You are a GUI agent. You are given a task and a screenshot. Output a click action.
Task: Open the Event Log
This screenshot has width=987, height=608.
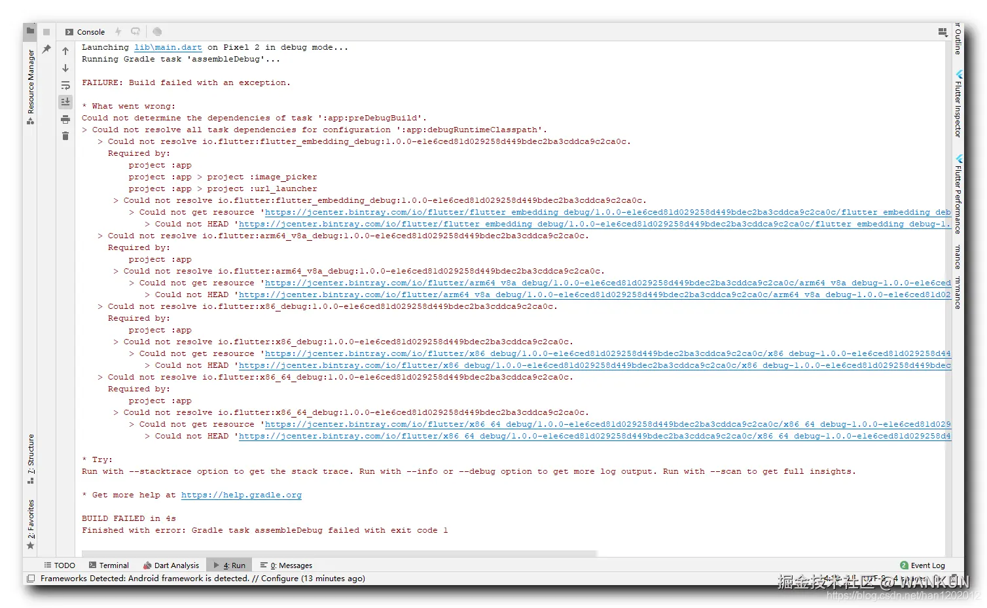923,565
